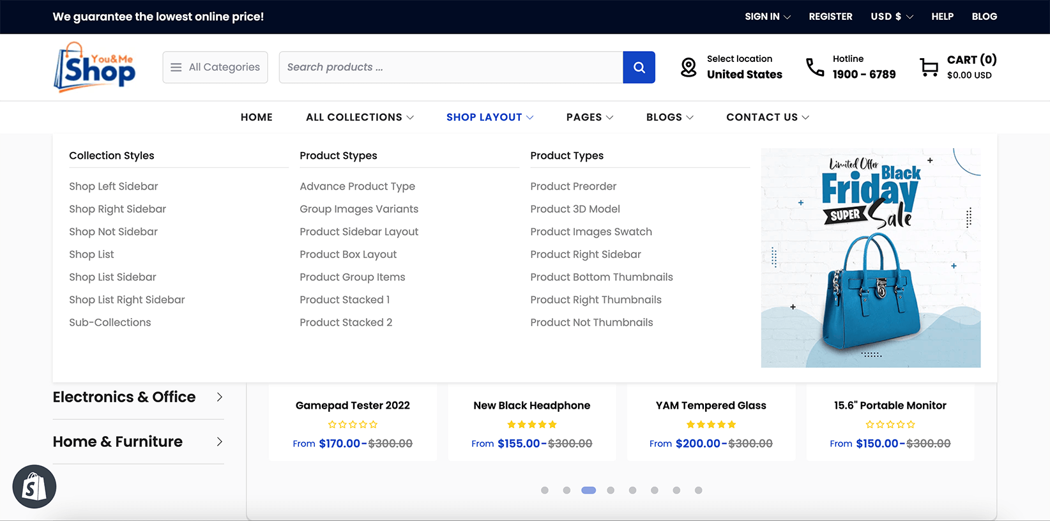Open Shop List Sidebar
Screen dimensions: 1050x521
pyautogui.click(x=112, y=277)
